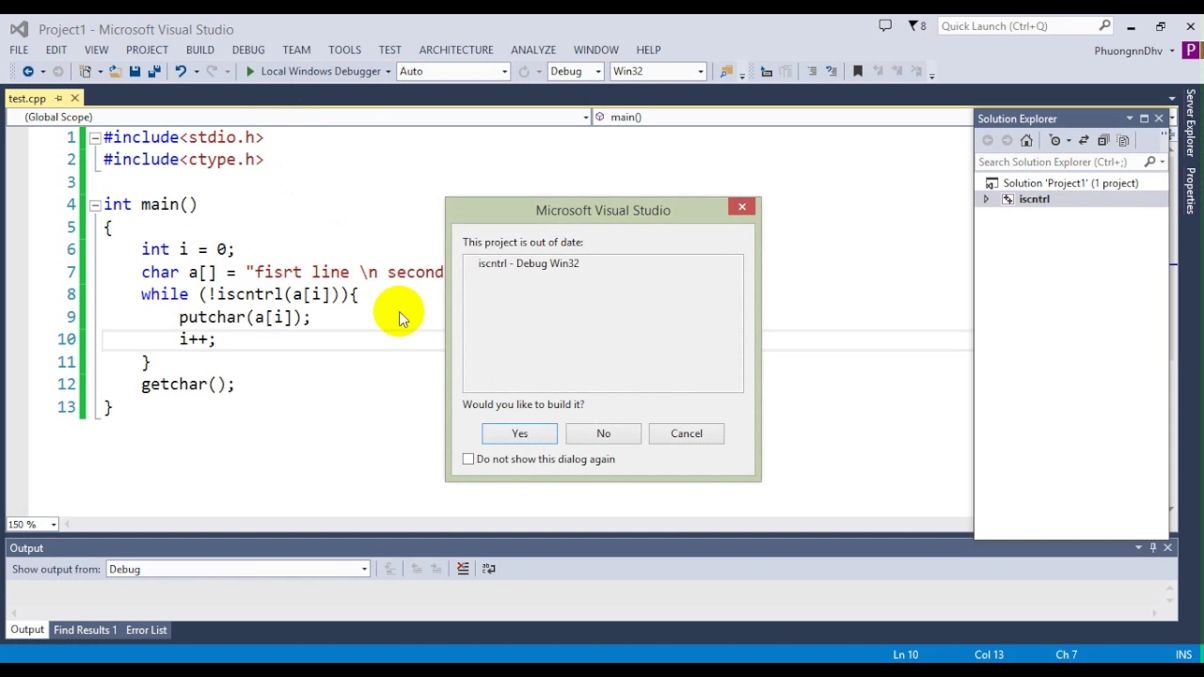1204x677 pixels.
Task: Cancel the out-of-date project dialog
Action: tap(687, 433)
